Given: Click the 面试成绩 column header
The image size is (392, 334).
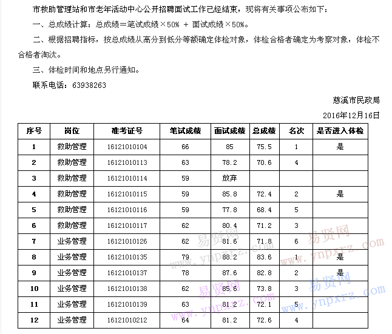Looking at the screenshot, I should coord(230,131).
